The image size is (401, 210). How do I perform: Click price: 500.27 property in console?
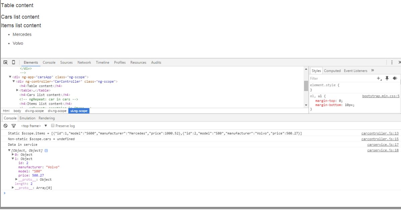(31, 175)
